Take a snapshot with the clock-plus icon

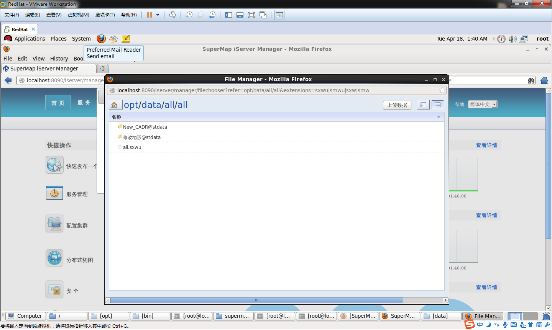coord(189,15)
